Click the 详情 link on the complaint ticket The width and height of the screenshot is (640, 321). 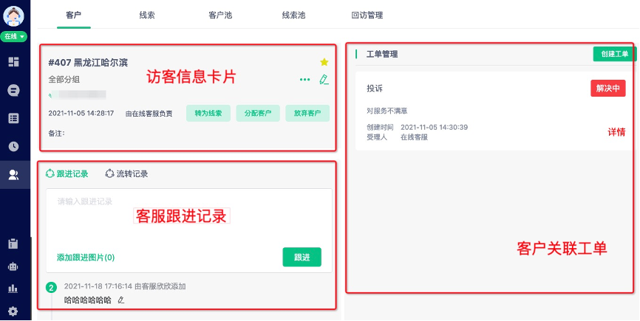click(616, 132)
